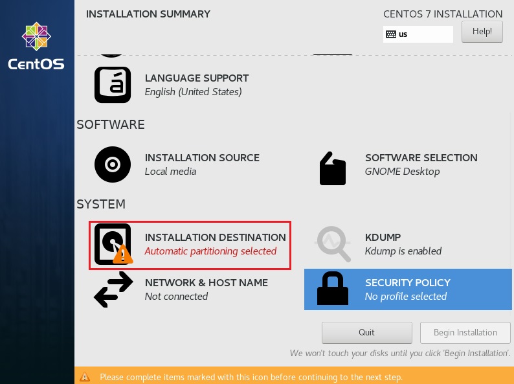Click the Quit button
Screen dimensions: 514x384
[x=367, y=332]
